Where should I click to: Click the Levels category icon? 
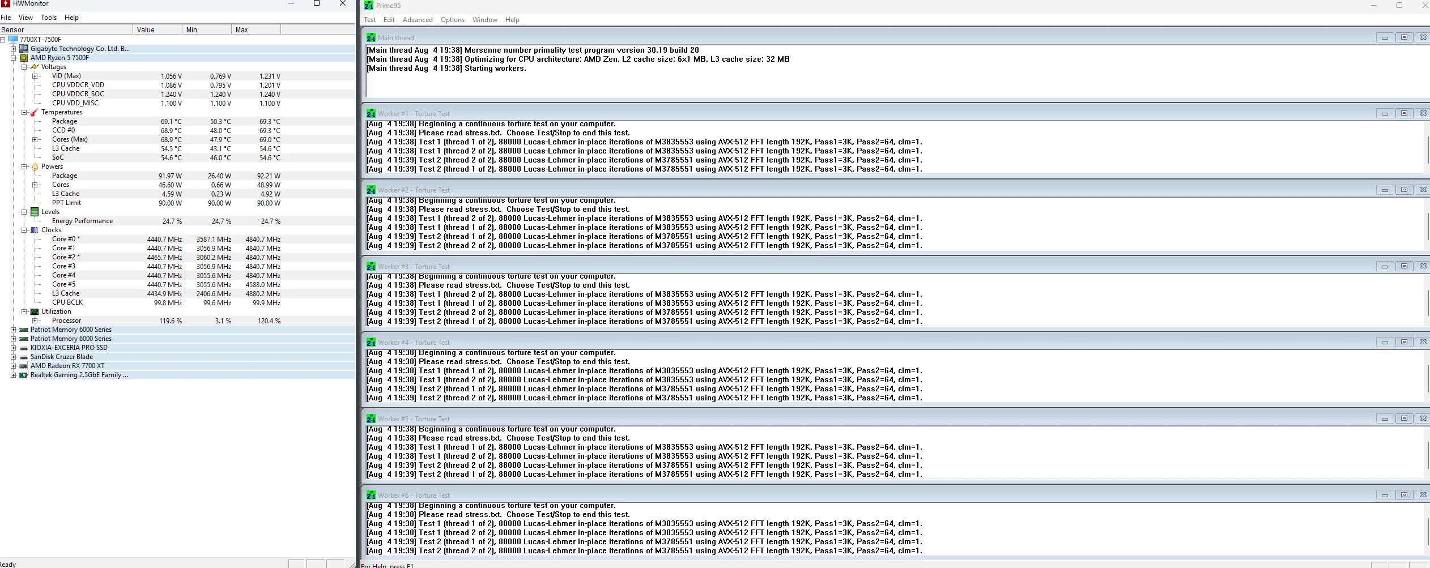click(x=35, y=212)
